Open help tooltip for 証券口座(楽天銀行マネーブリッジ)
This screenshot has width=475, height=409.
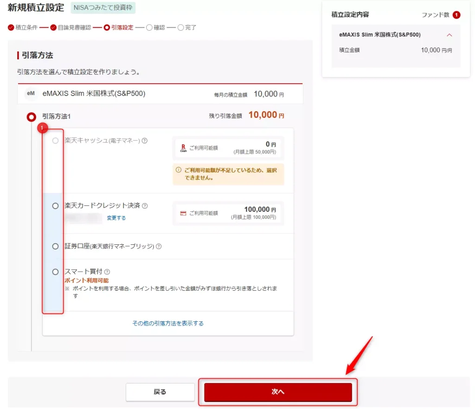point(158,246)
